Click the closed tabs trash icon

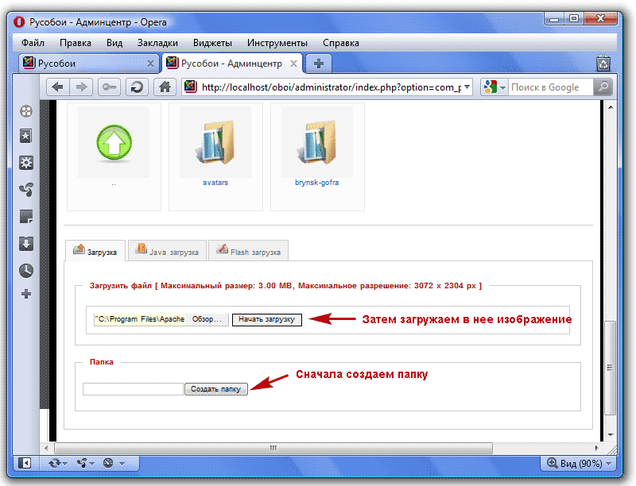603,63
